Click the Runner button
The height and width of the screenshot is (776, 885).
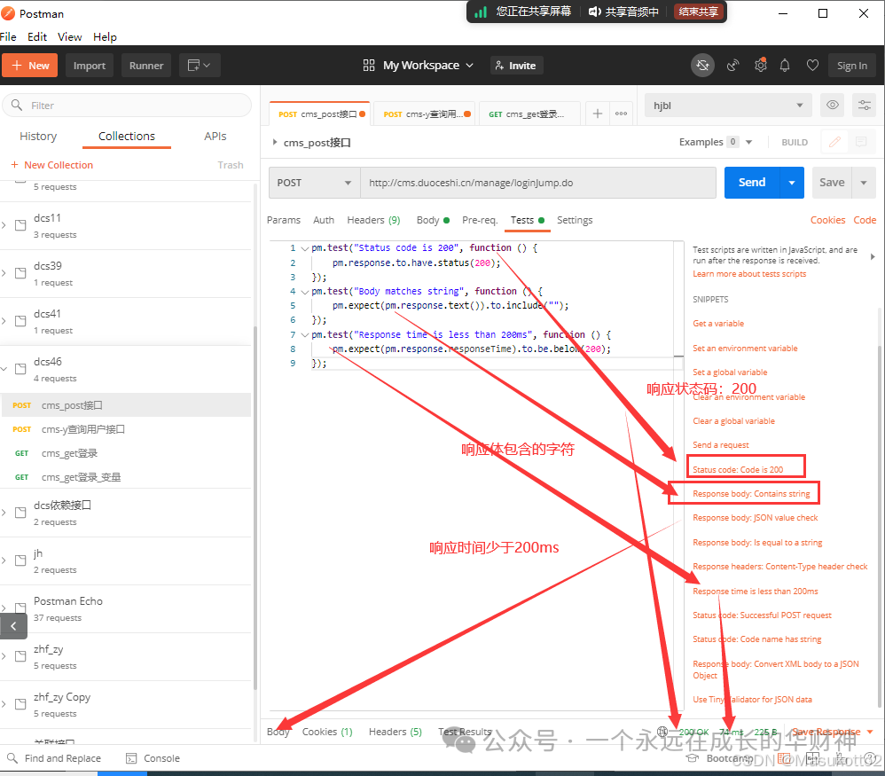pyautogui.click(x=146, y=66)
